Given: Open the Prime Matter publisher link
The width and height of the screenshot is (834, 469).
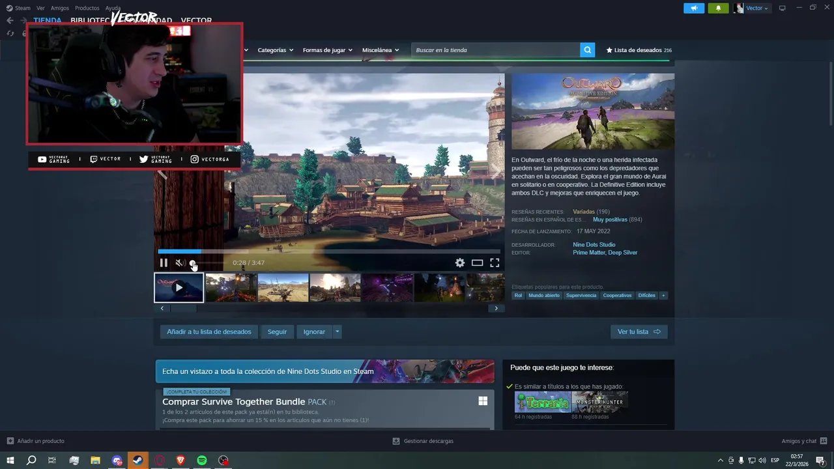Looking at the screenshot, I should [588, 253].
